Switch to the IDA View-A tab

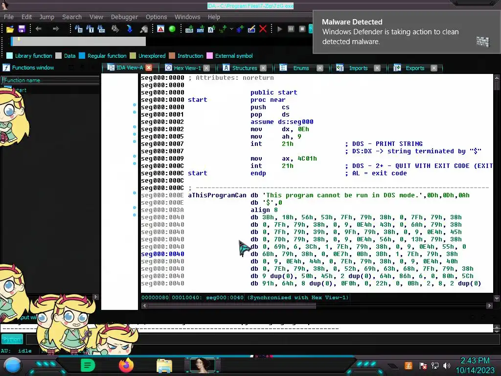129,68
